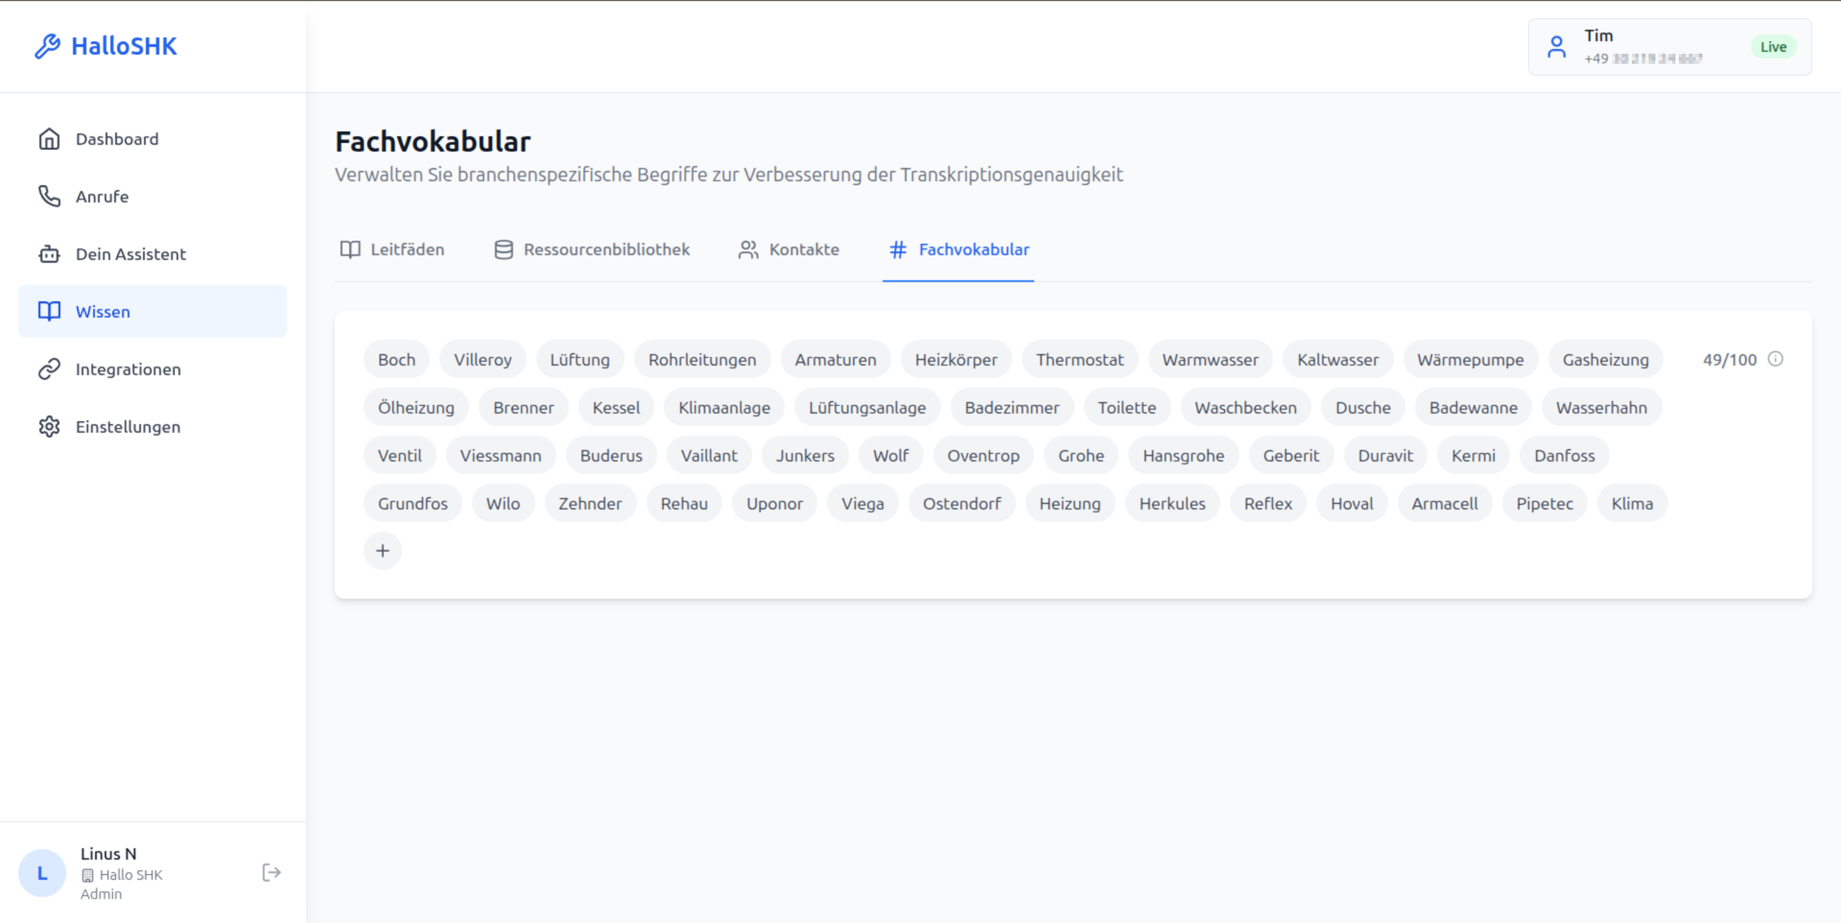Screen dimensions: 1841x923
Task: Select the Fachvokabular tab
Action: click(x=958, y=249)
